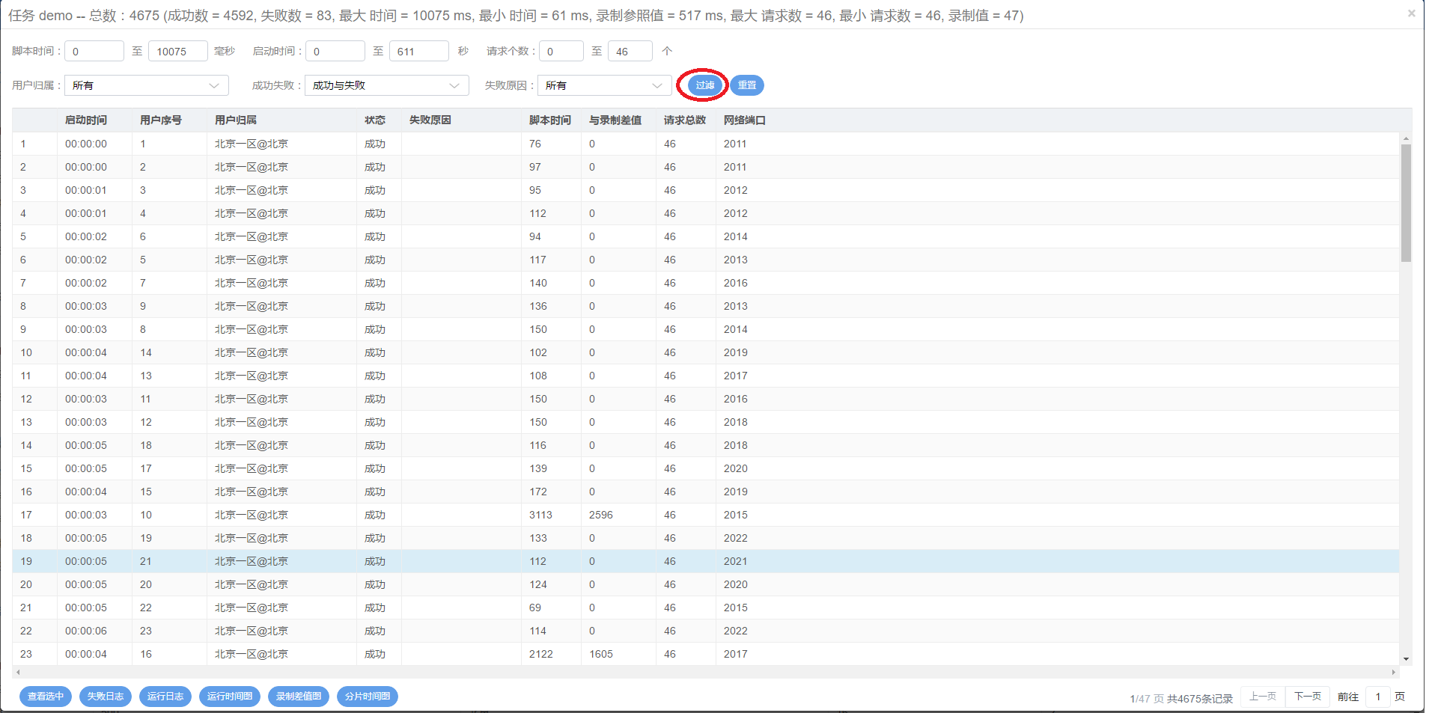Click the 过滤 filter button
This screenshot has width=1435, height=713.
(704, 85)
